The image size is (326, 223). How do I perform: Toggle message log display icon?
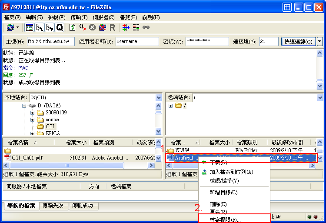coord(30,27)
